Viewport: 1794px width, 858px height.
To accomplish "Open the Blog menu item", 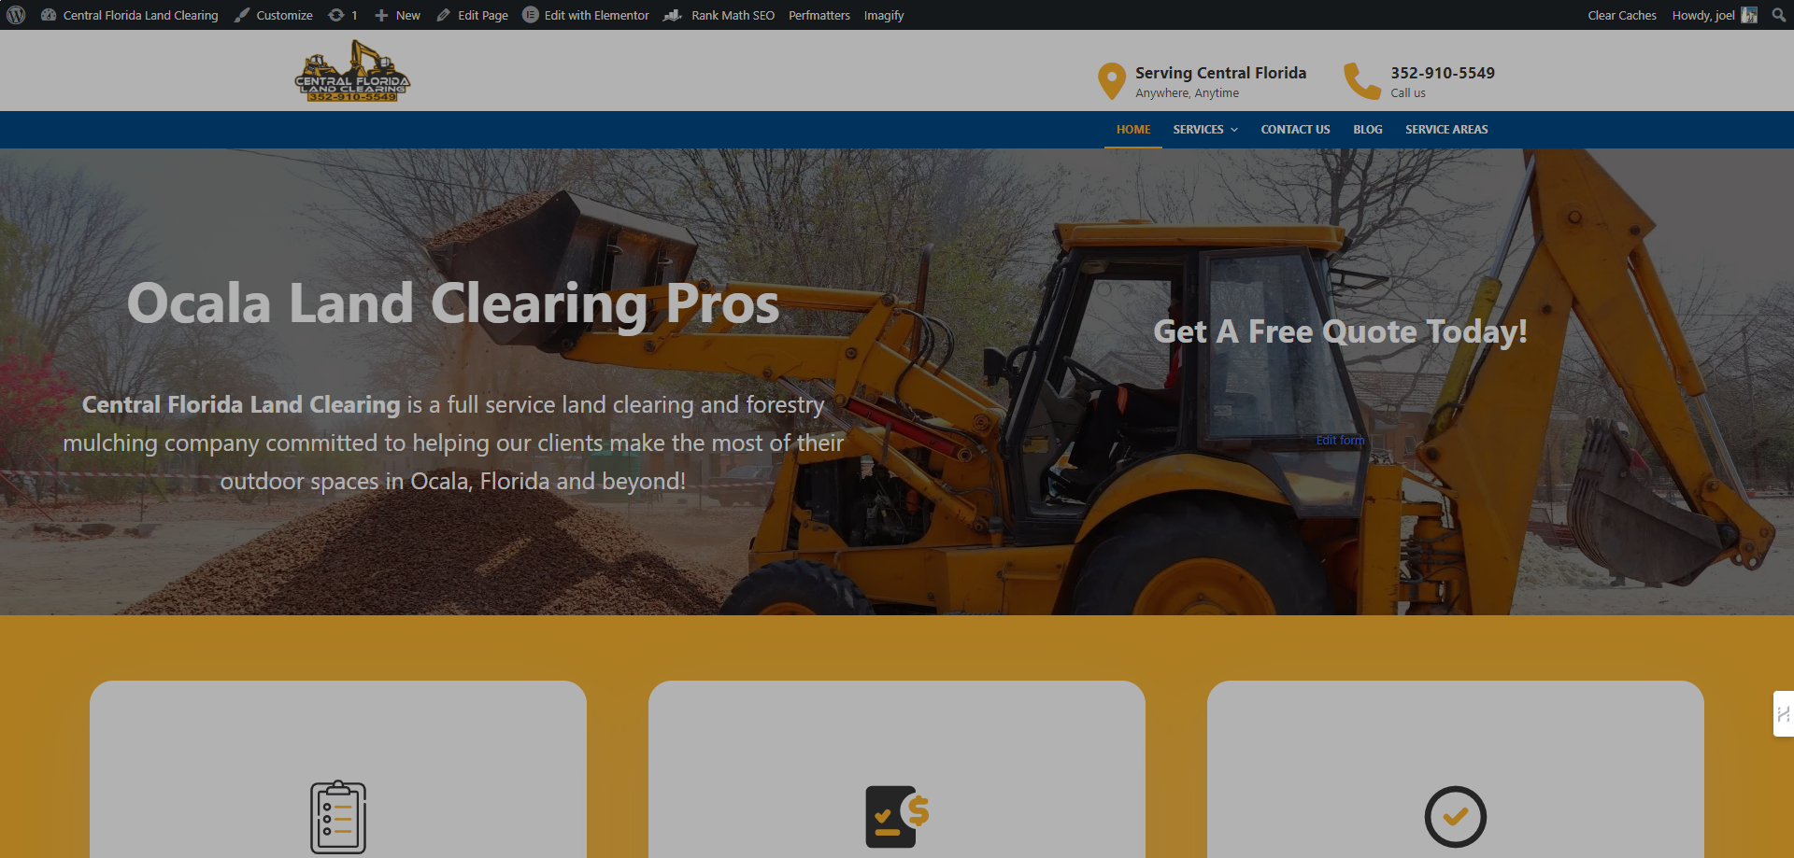I will [x=1367, y=130].
